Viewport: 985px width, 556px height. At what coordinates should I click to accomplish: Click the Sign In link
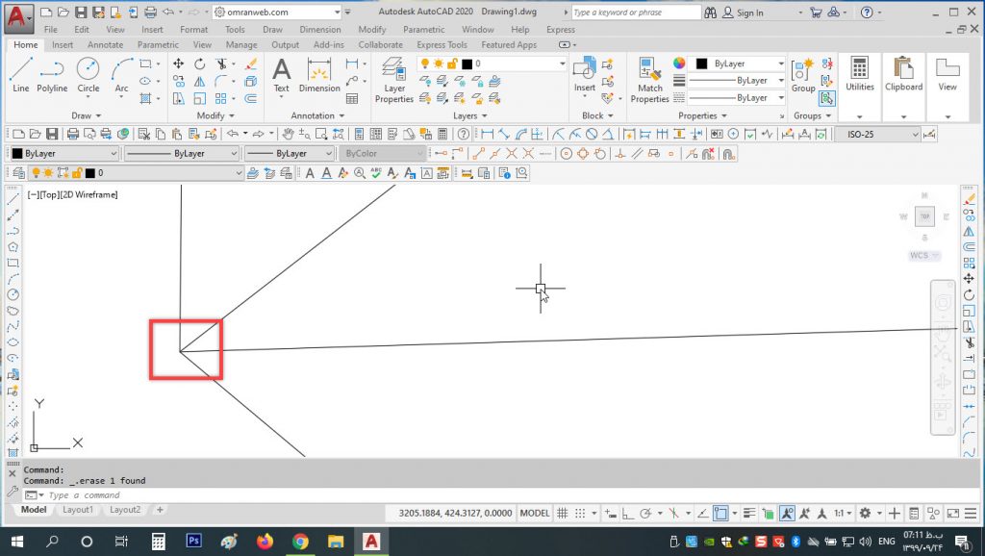tap(749, 13)
